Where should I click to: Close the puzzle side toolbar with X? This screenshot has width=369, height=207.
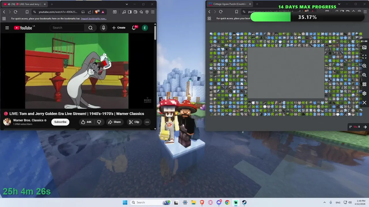point(364,103)
